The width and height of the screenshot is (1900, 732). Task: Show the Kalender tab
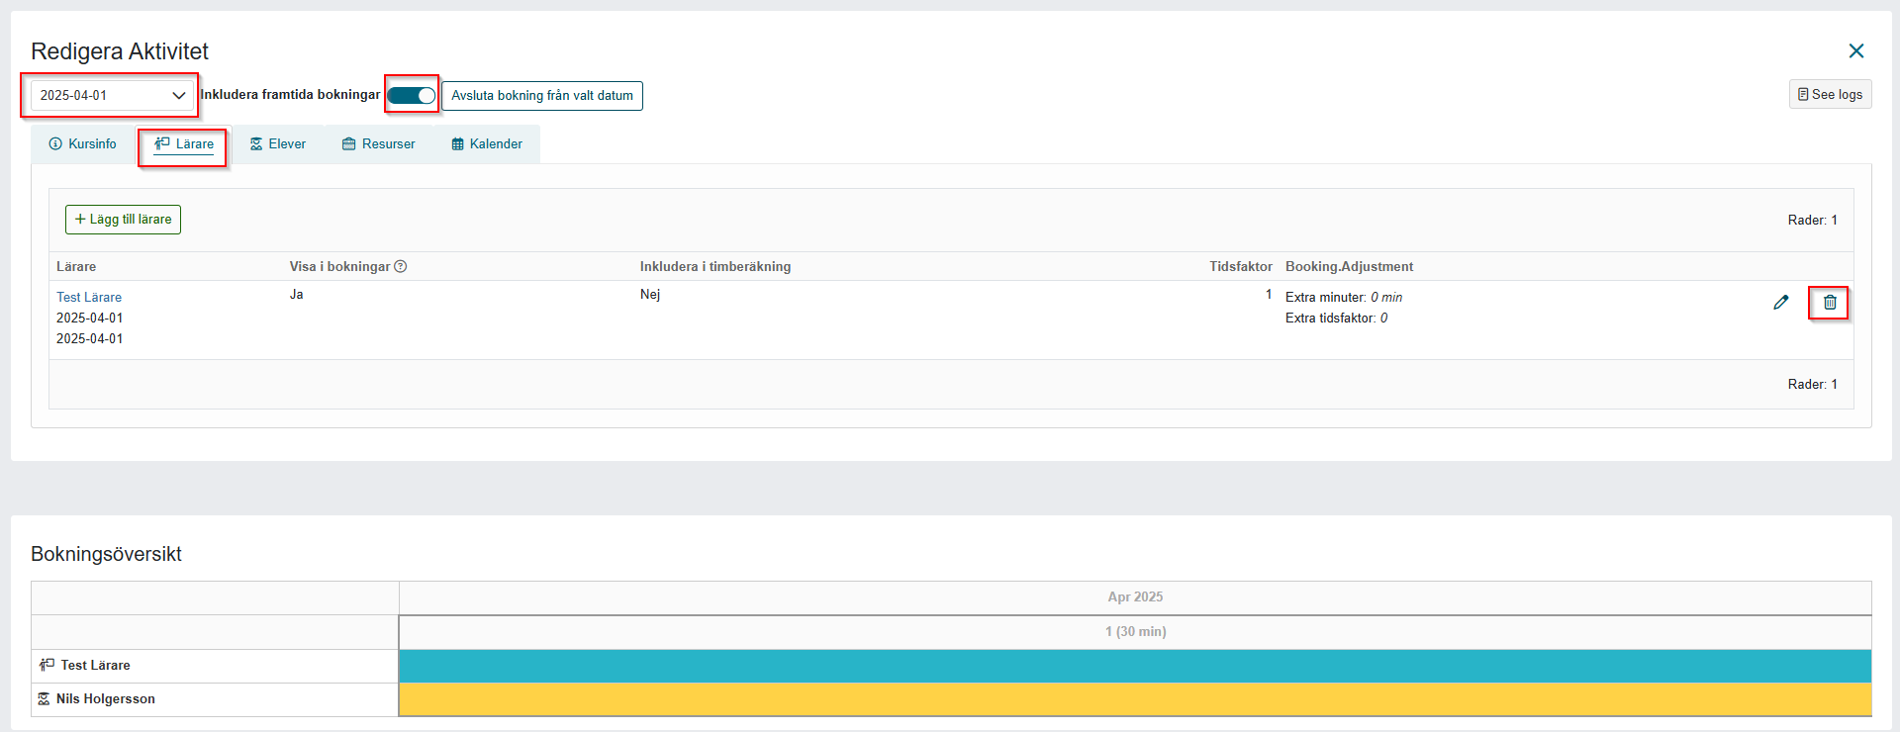(487, 143)
